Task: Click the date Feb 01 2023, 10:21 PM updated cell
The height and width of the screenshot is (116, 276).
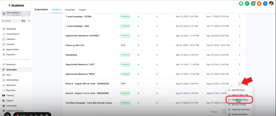Action: coord(187,45)
